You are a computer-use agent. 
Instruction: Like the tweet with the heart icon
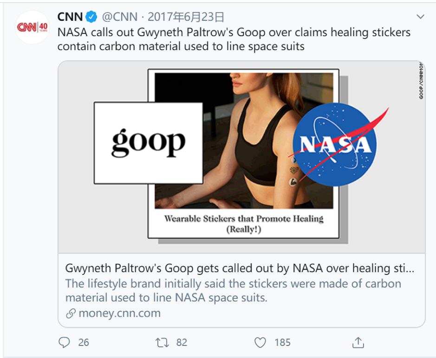pyautogui.click(x=261, y=343)
